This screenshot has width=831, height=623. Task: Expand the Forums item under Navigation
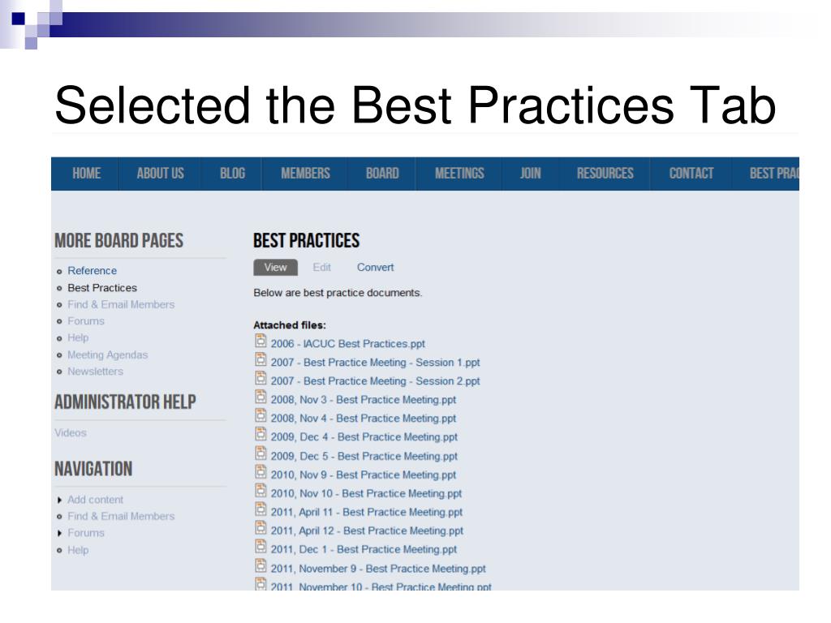coord(60,534)
